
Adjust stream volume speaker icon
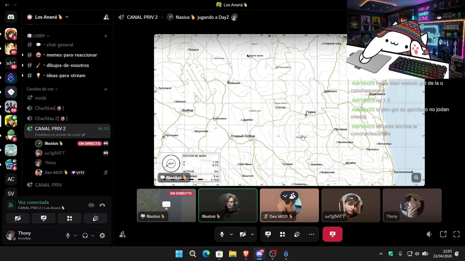(429, 234)
